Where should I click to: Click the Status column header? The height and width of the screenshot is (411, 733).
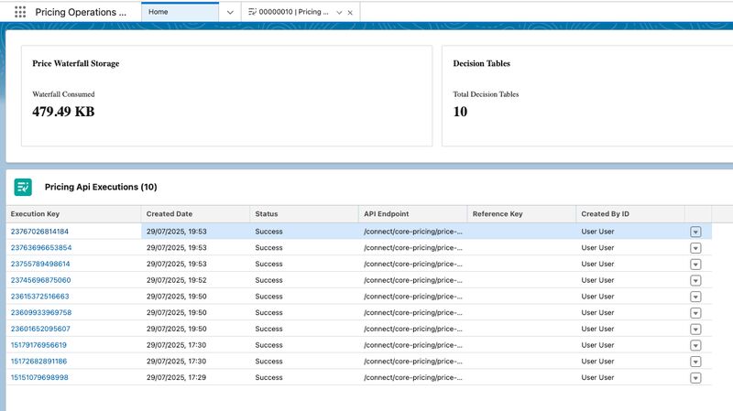click(266, 213)
